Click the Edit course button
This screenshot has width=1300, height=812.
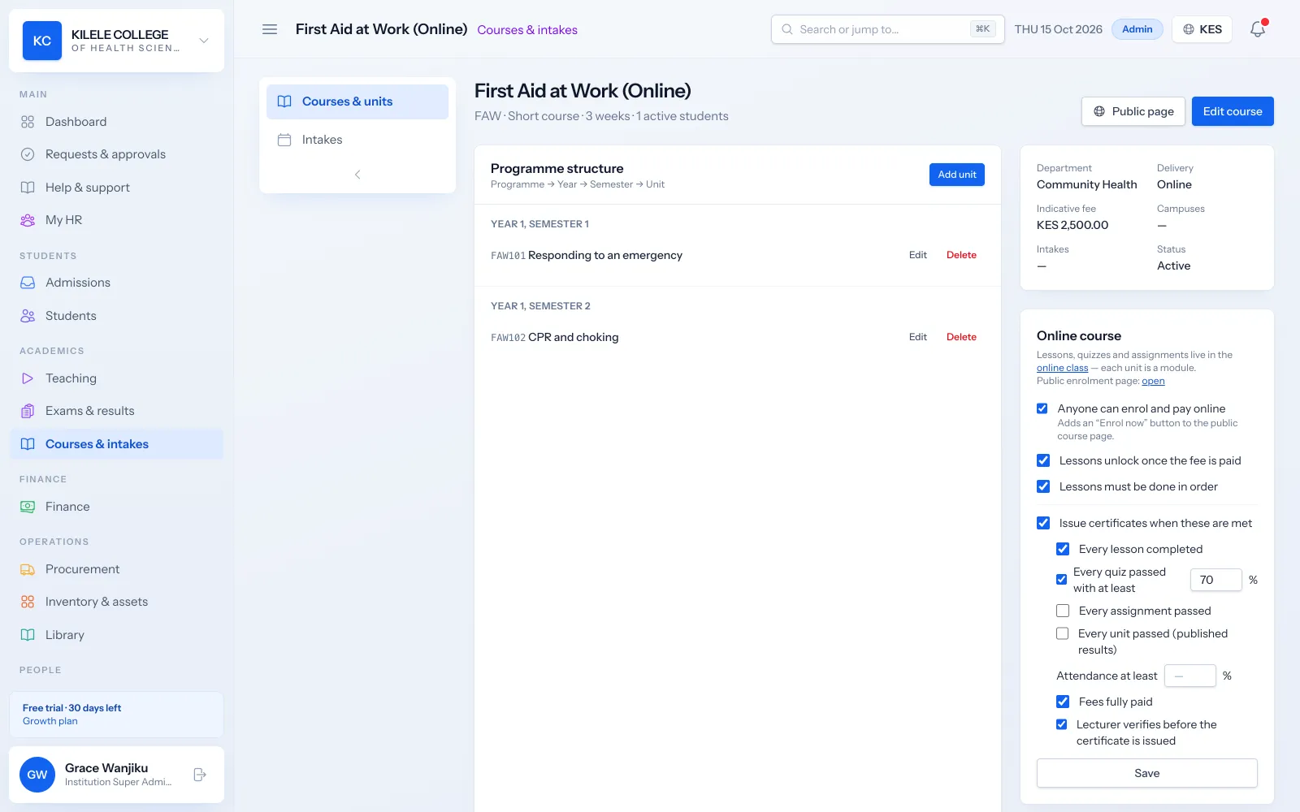point(1233,111)
